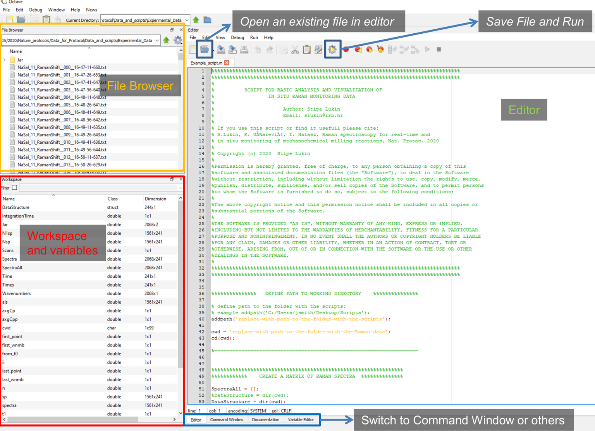
Task: Stop debugging with square icon
Action: tap(439, 50)
